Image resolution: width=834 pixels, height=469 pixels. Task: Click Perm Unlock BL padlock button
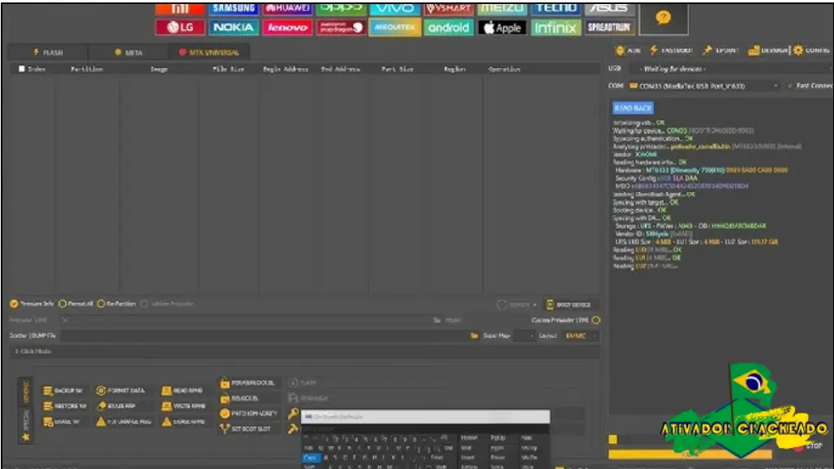[248, 383]
